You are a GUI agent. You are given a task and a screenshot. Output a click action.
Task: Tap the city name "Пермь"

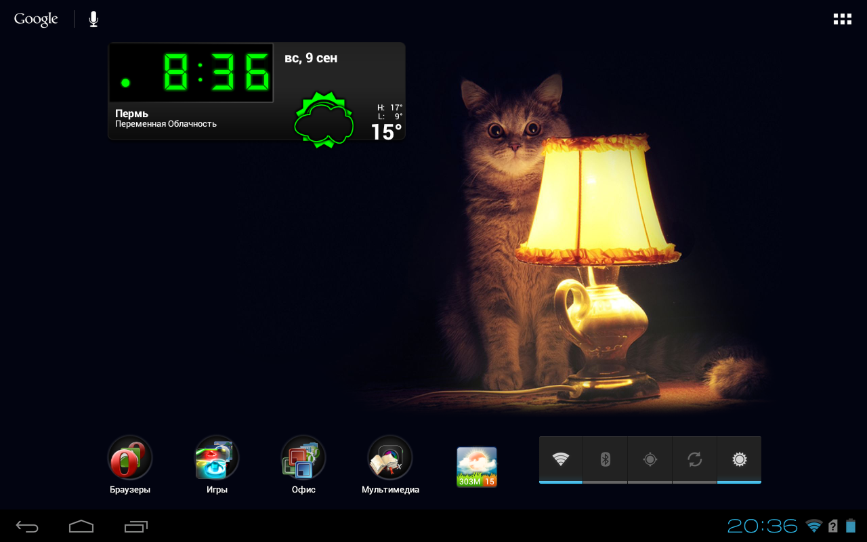pos(131,113)
